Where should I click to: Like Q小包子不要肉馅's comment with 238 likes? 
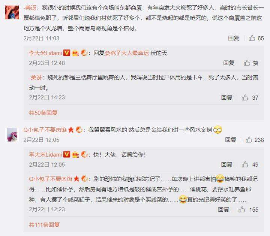pyautogui.click(x=255, y=140)
